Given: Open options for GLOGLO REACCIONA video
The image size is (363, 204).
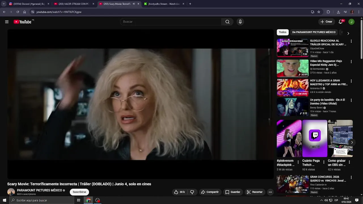Looking at the screenshot, I should pos(351,41).
